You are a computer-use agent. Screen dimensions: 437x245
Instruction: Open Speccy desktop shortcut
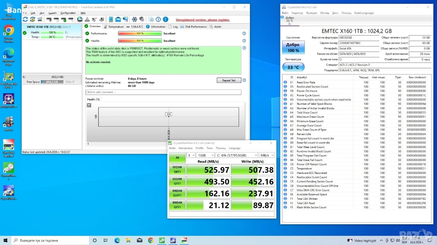(x=9, y=124)
